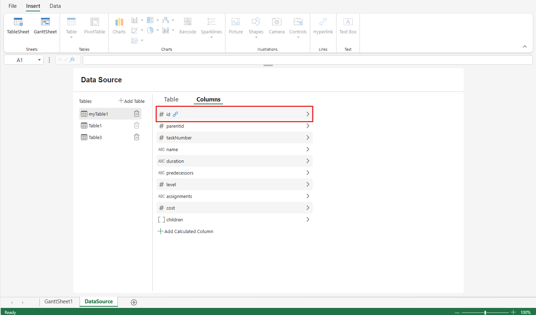Zoom out with the minus button
536x315 pixels.
[x=457, y=313]
